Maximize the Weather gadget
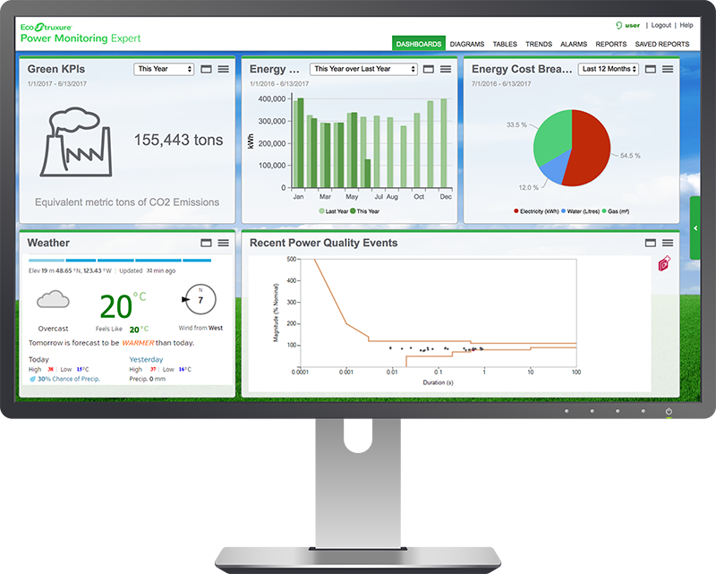The image size is (716, 574). tap(205, 243)
